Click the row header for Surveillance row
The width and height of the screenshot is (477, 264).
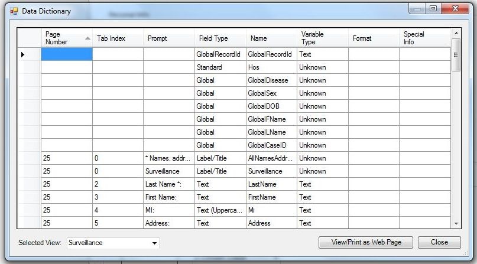pyautogui.click(x=28, y=171)
